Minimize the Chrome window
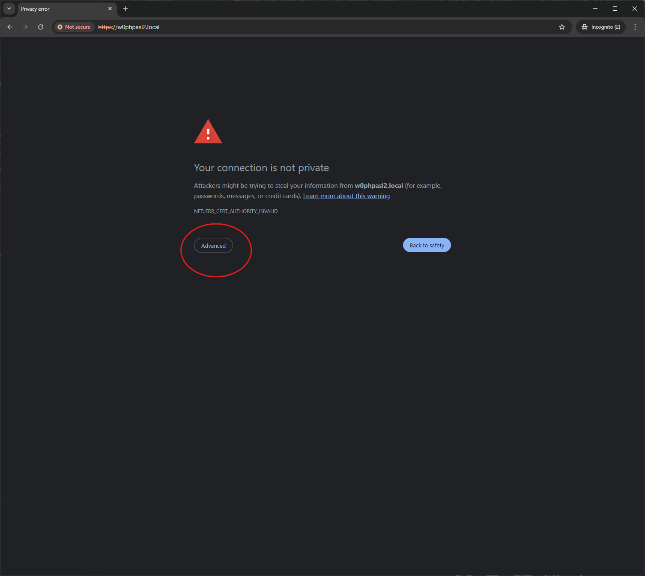 (x=595, y=9)
